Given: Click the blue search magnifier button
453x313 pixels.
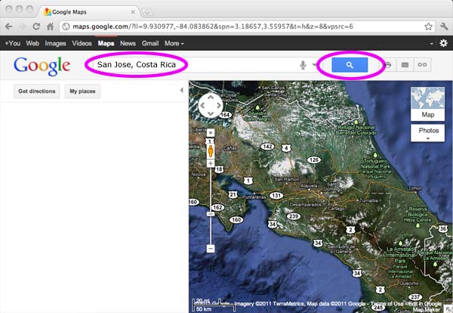Looking at the screenshot, I should pyautogui.click(x=350, y=65).
